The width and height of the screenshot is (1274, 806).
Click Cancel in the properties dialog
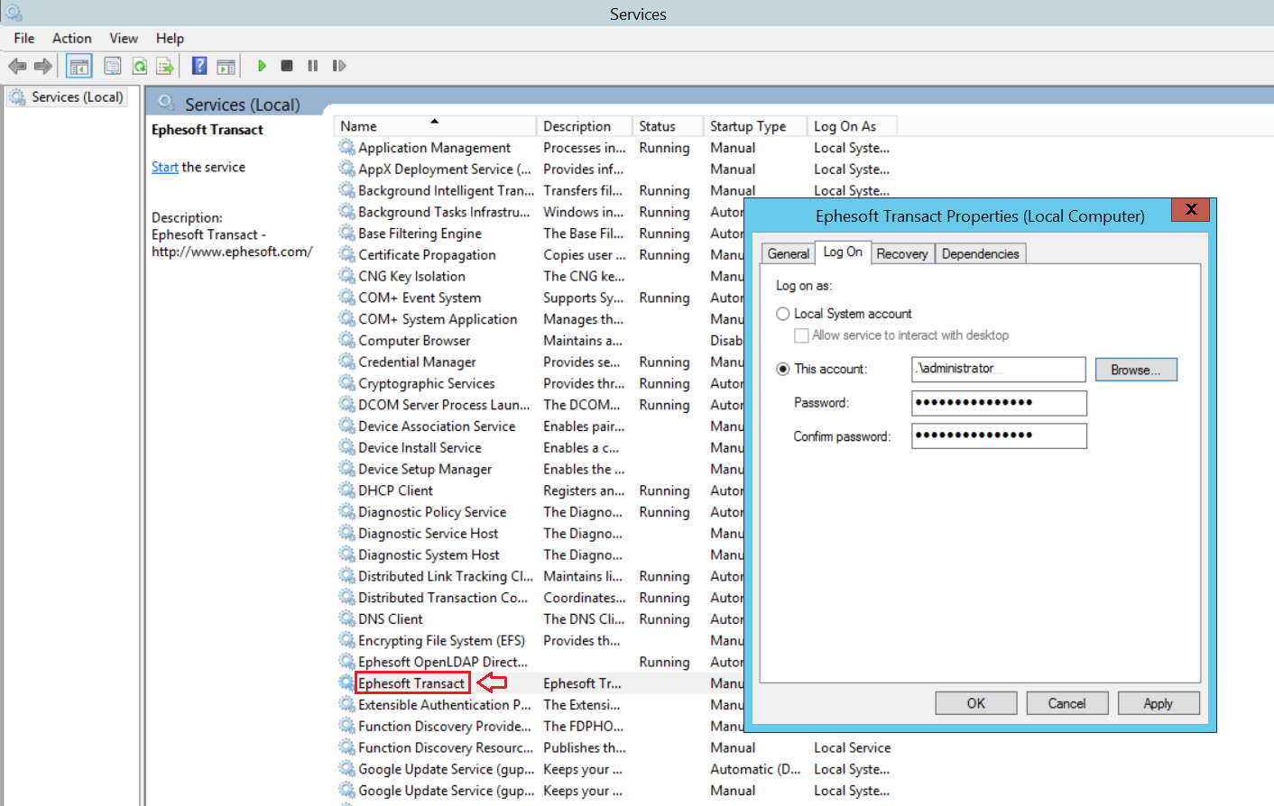[x=1066, y=703]
